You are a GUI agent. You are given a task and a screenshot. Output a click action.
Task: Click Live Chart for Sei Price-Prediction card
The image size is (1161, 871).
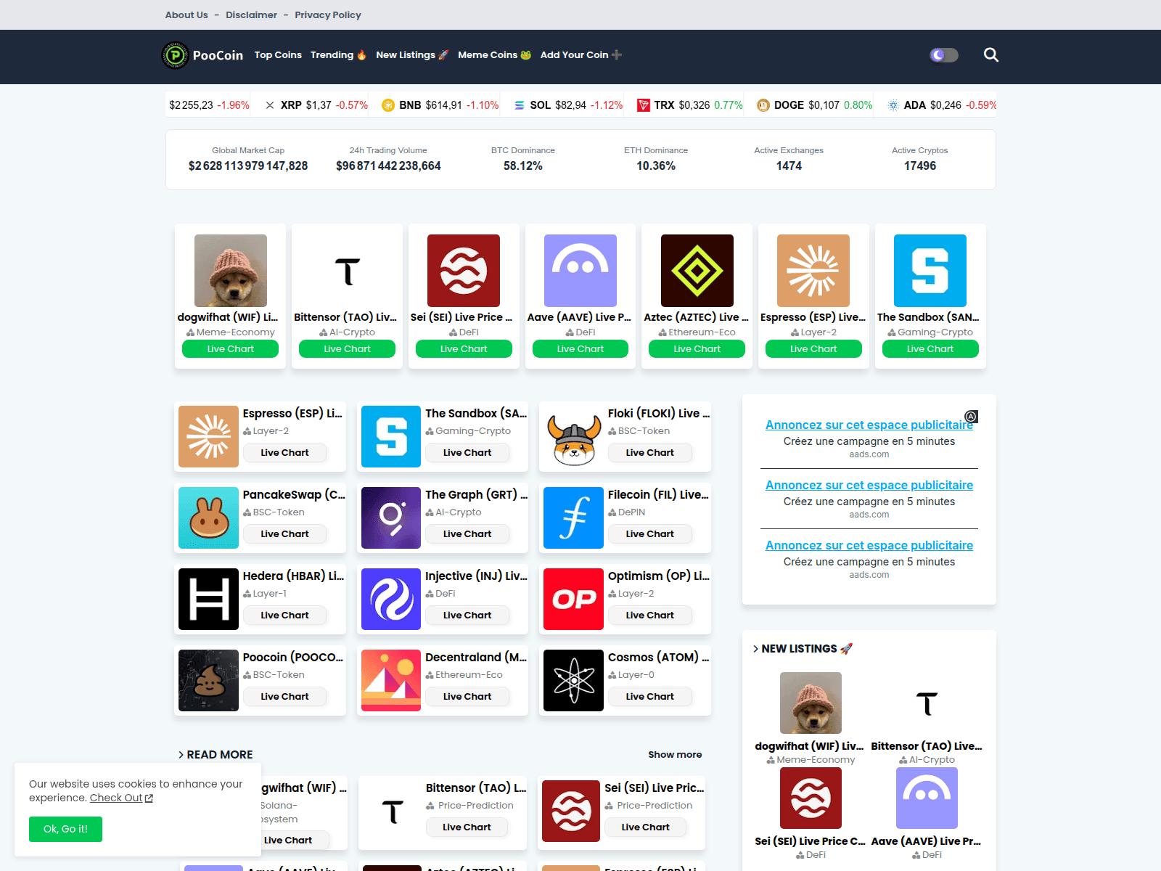(x=645, y=827)
